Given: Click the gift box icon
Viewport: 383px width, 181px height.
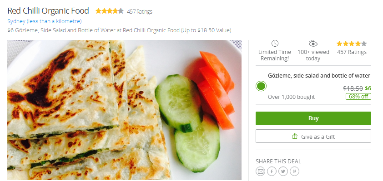Looking at the screenshot, I should click(295, 137).
